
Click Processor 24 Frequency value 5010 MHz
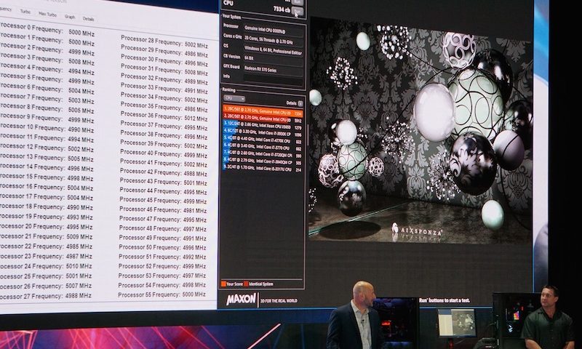(x=79, y=266)
